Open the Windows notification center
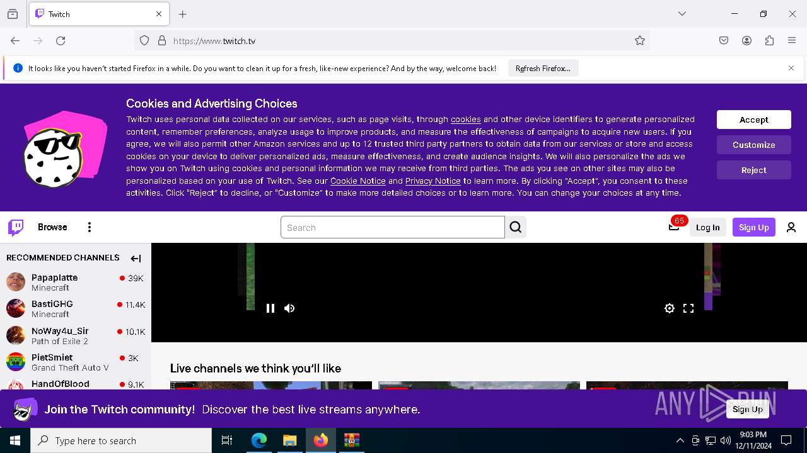The image size is (807, 453). pyautogui.click(x=786, y=440)
